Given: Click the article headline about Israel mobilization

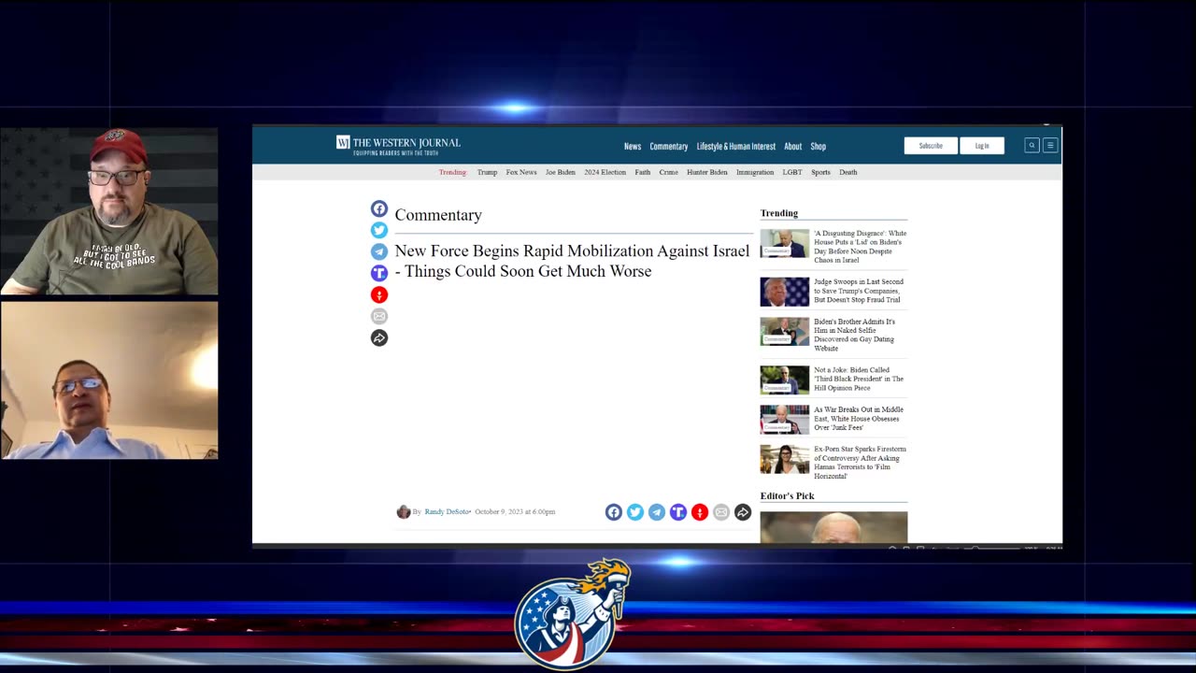Looking at the screenshot, I should click(x=572, y=261).
